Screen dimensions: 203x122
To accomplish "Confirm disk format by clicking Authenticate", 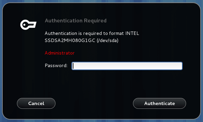I will click(159, 103).
